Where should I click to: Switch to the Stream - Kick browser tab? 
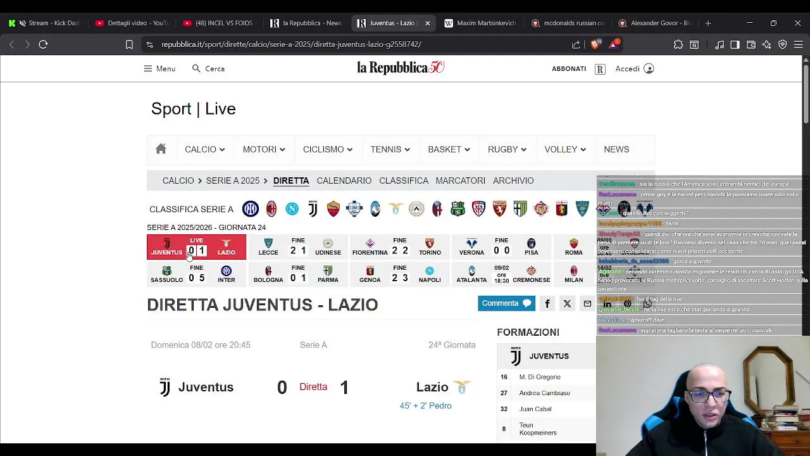(x=44, y=23)
